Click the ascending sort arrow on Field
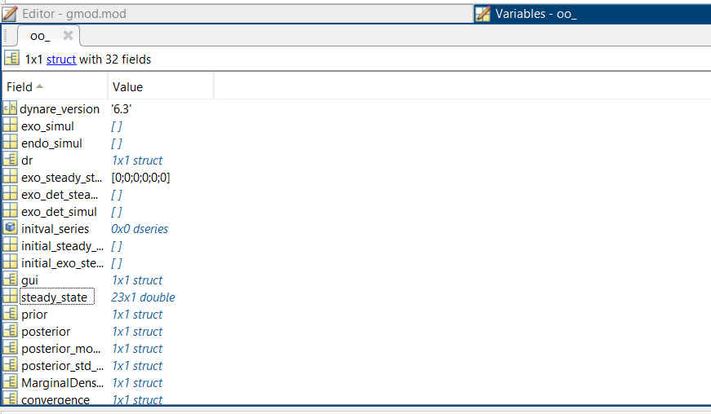 tap(39, 86)
